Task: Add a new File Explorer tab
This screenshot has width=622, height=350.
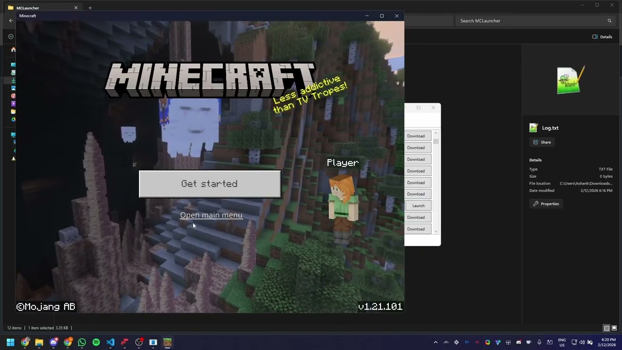Action: (90, 8)
